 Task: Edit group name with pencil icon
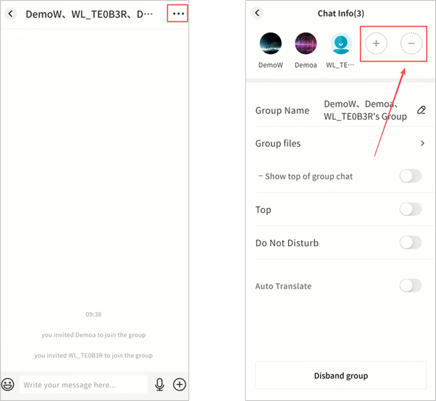pyautogui.click(x=422, y=110)
